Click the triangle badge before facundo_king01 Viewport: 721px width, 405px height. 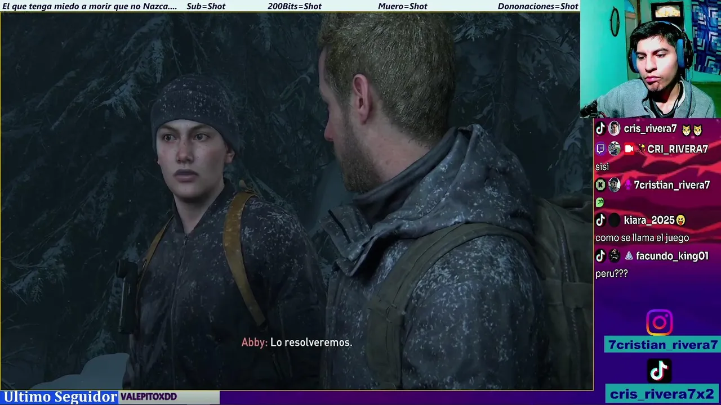pos(629,256)
